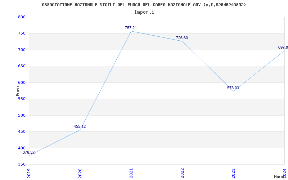This screenshot has width=288, height=180.
Task: Select the 376.52 data label
Action: pos(29,152)
